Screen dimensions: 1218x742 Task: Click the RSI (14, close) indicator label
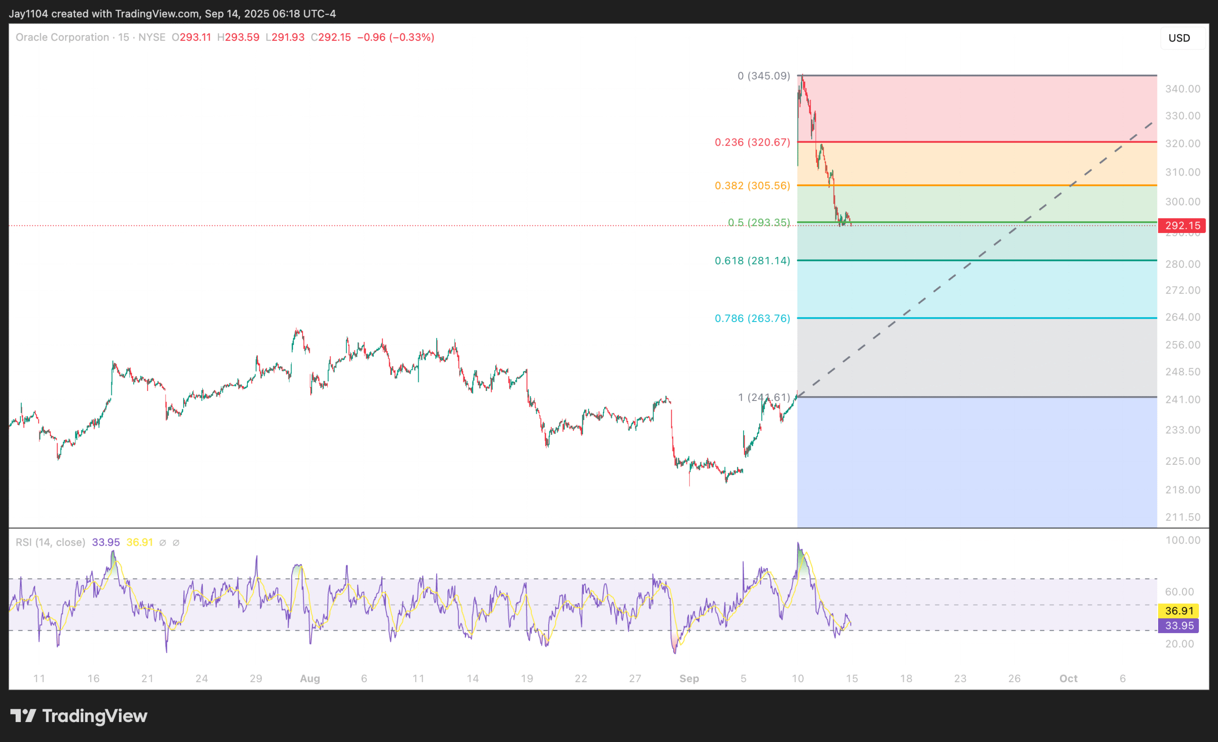(50, 542)
